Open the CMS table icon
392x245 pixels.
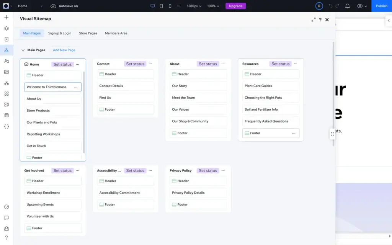pyautogui.click(x=7, y=115)
